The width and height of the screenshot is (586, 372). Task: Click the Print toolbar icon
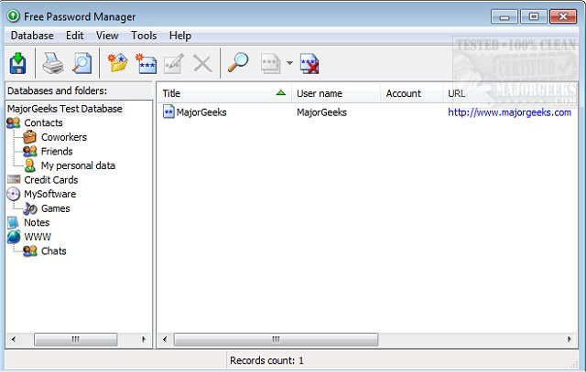[x=53, y=63]
